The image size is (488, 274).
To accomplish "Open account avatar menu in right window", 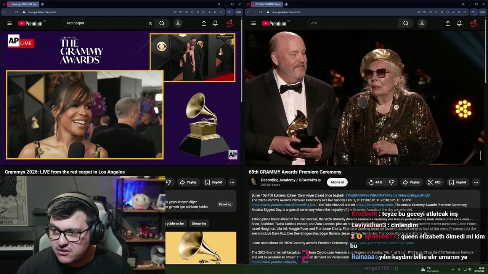I will point(474,23).
